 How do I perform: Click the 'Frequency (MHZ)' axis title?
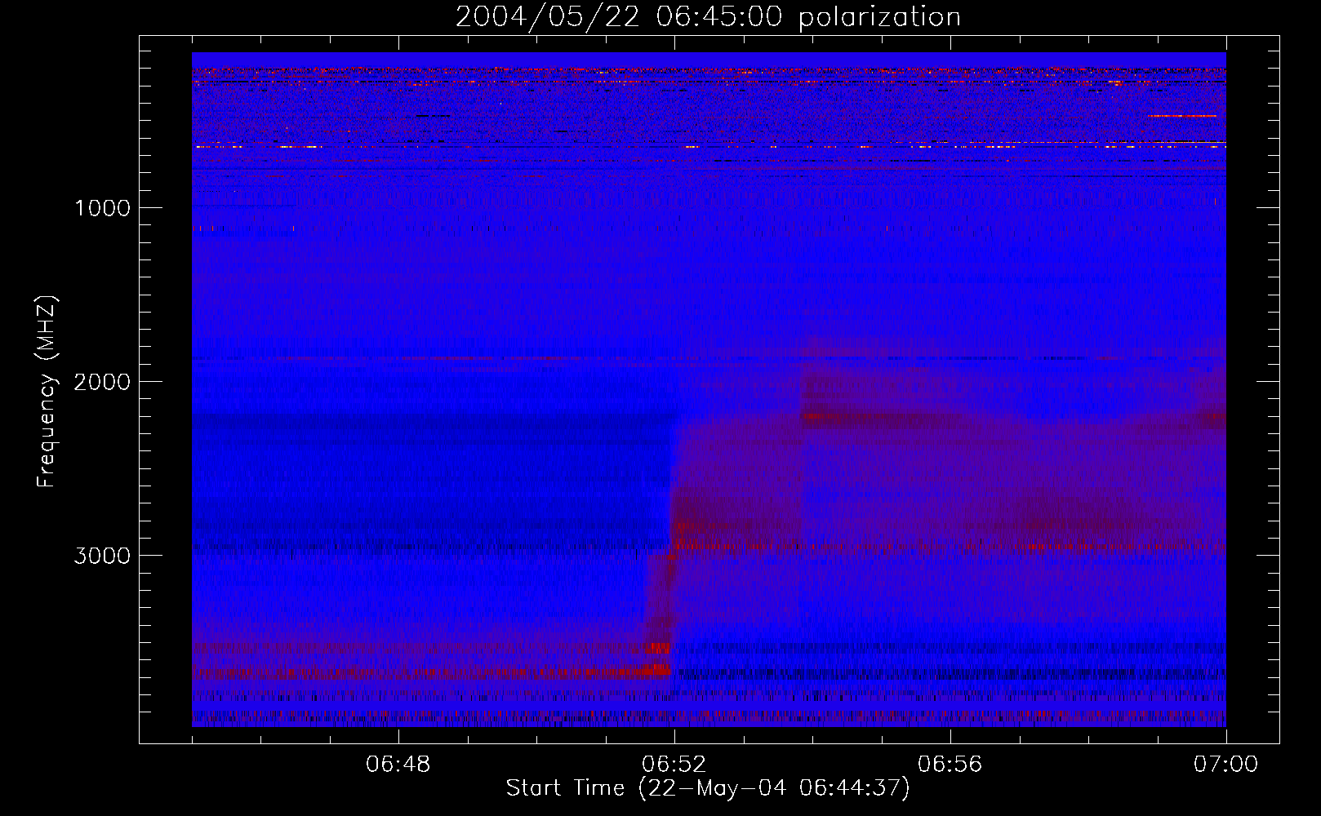(47, 392)
